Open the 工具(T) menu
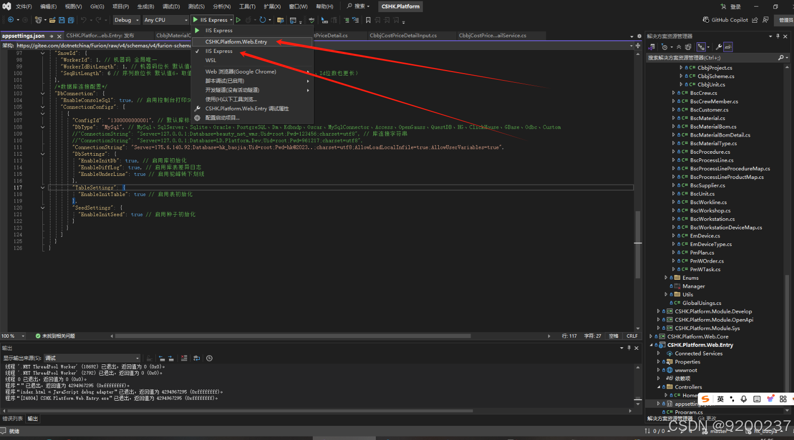794x440 pixels. point(247,7)
